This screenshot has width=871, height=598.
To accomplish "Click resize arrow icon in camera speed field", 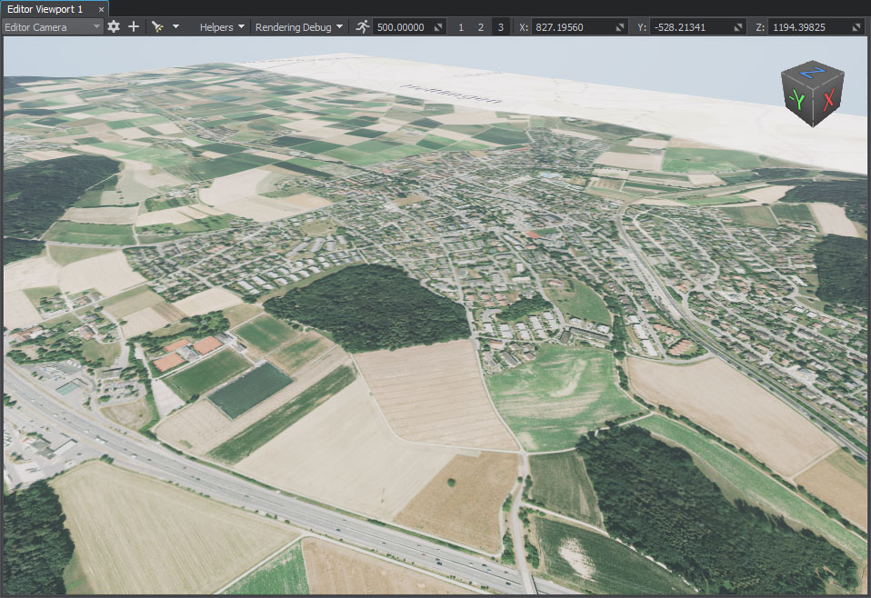I will (438, 27).
